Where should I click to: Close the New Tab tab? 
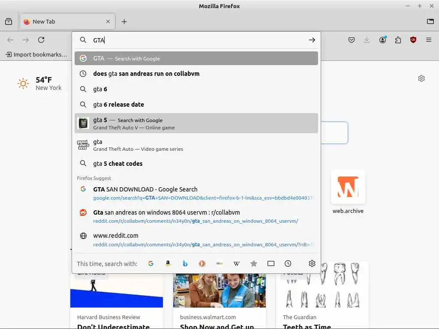pos(108,21)
